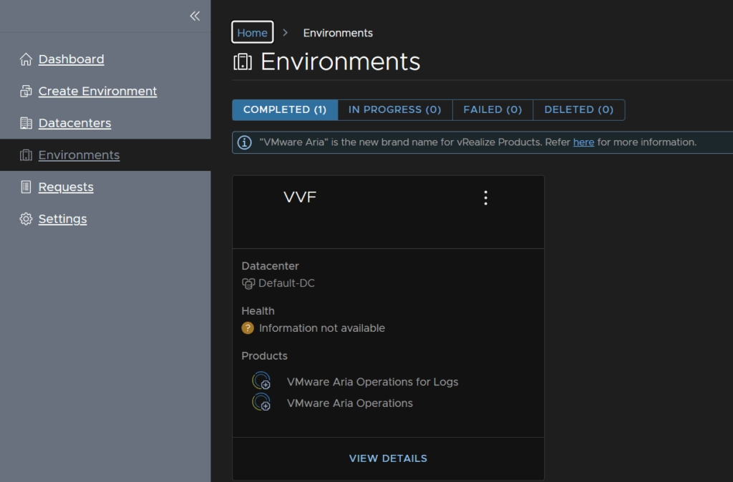
Task: Click the Datacenter label on the card
Action: pyautogui.click(x=270, y=266)
